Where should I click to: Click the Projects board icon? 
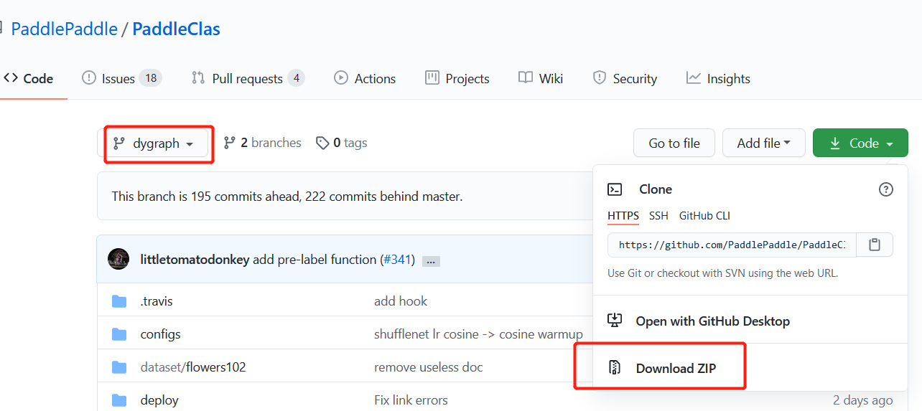(432, 77)
